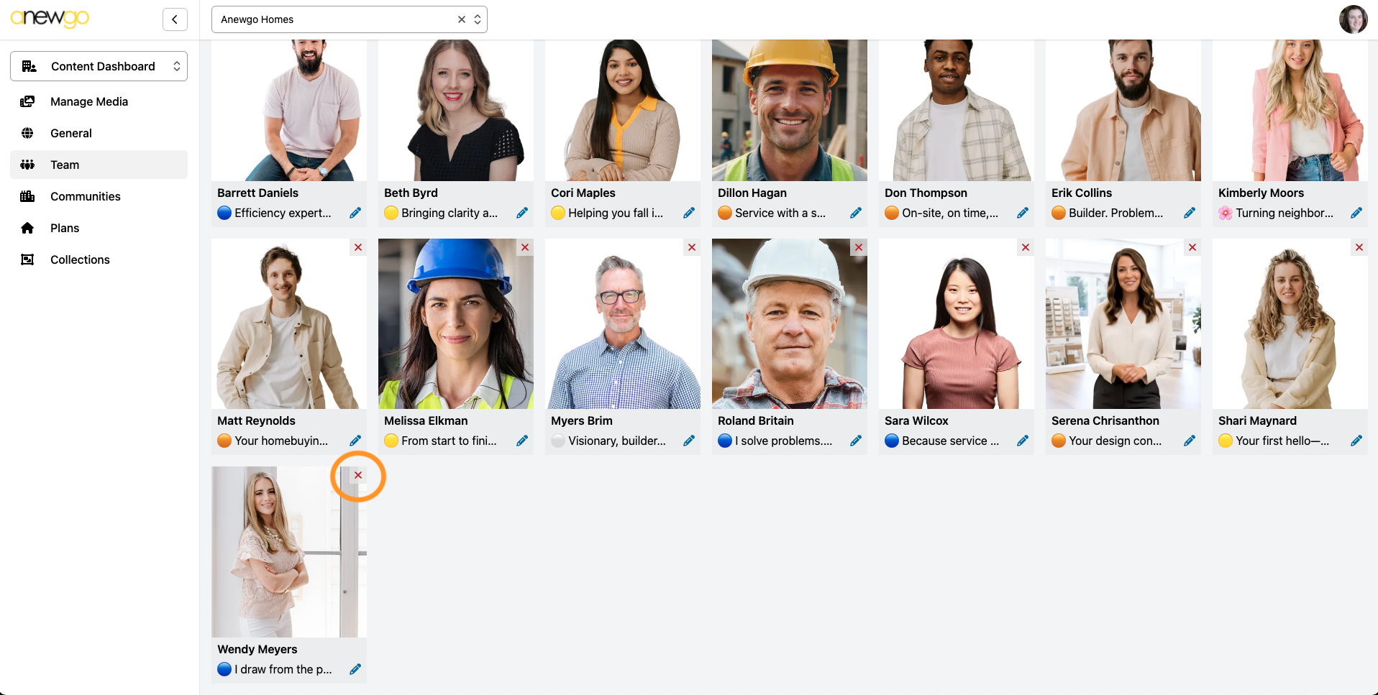Screen dimensions: 1378x695
Task: Click the pencil icon for Wendy Meyers
Action: point(355,669)
